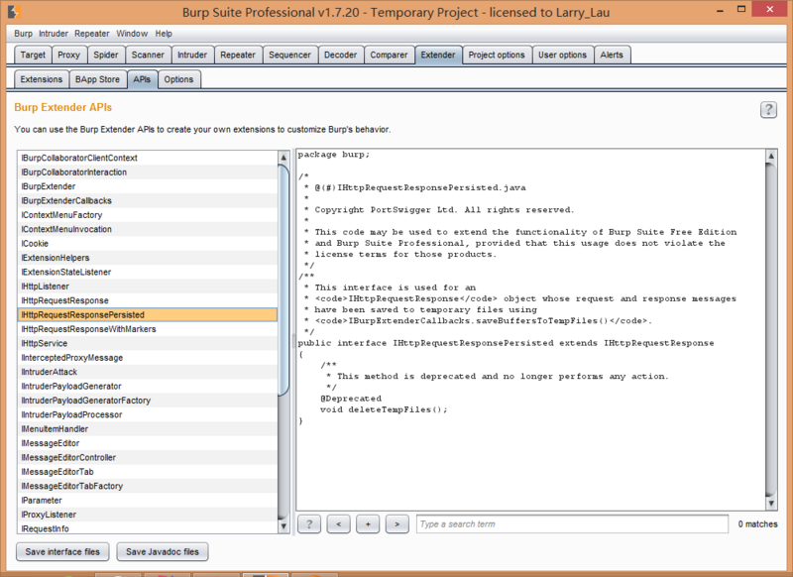Image resolution: width=793 pixels, height=577 pixels.
Task: Open the Project options tab
Action: click(x=497, y=55)
